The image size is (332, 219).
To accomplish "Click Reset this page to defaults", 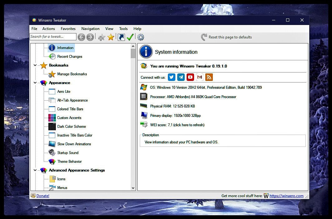I will [226, 37].
